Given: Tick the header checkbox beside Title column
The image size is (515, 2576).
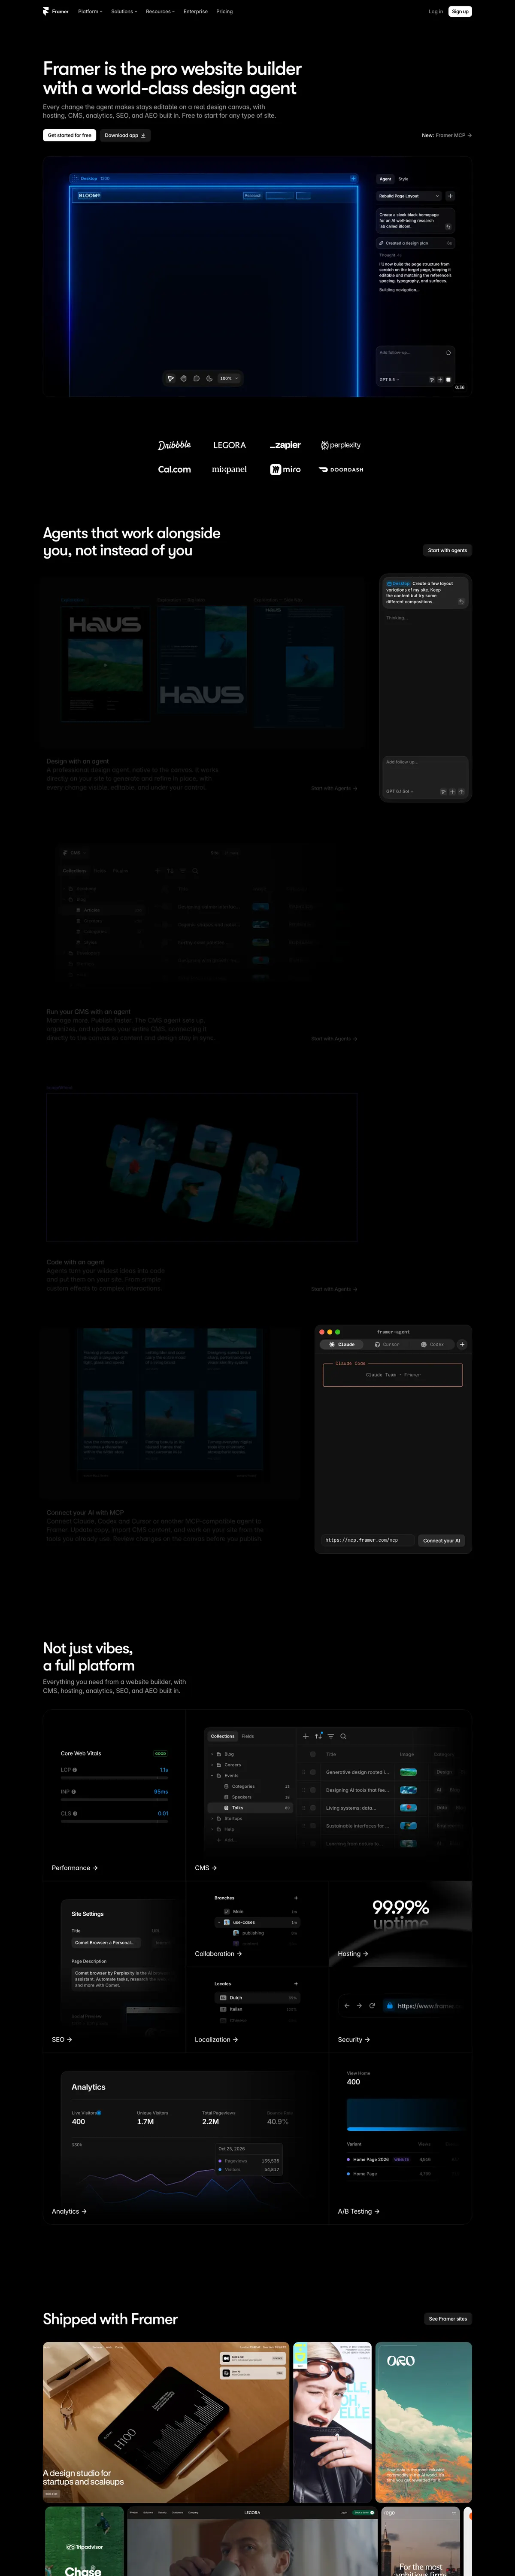Looking at the screenshot, I should point(313,1754).
